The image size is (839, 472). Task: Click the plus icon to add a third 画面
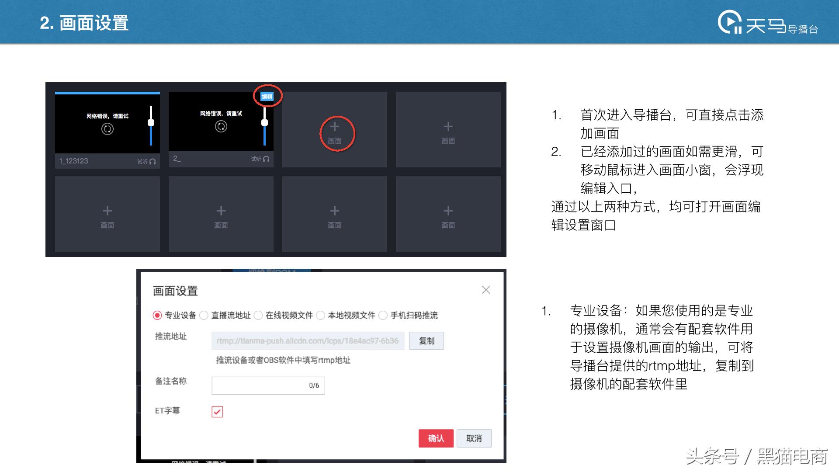coord(334,127)
